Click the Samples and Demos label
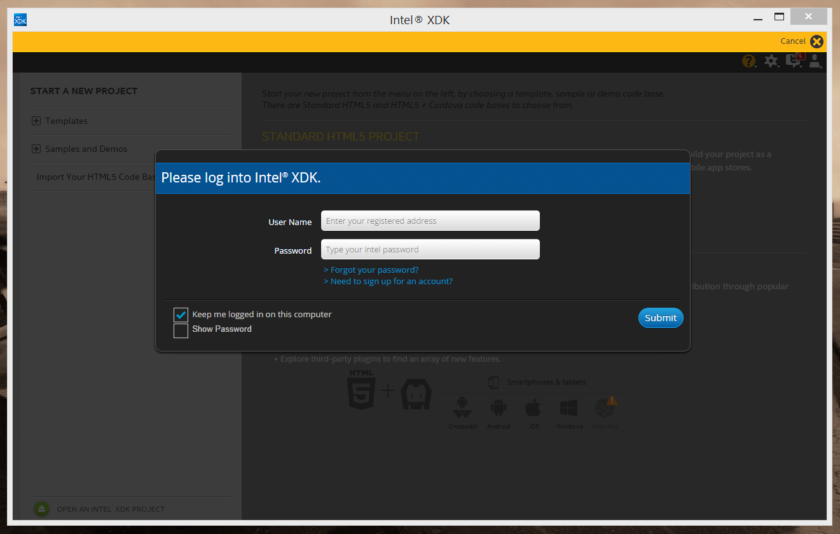The width and height of the screenshot is (840, 534). coord(86,149)
